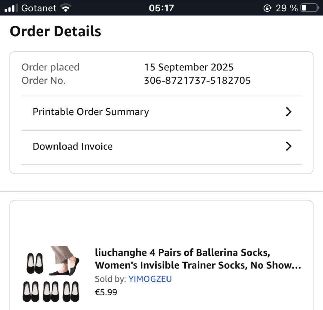Open the liuchanghe Ballerina Socks product title
Image resolution: width=323 pixels, height=310 pixels.
click(x=198, y=259)
